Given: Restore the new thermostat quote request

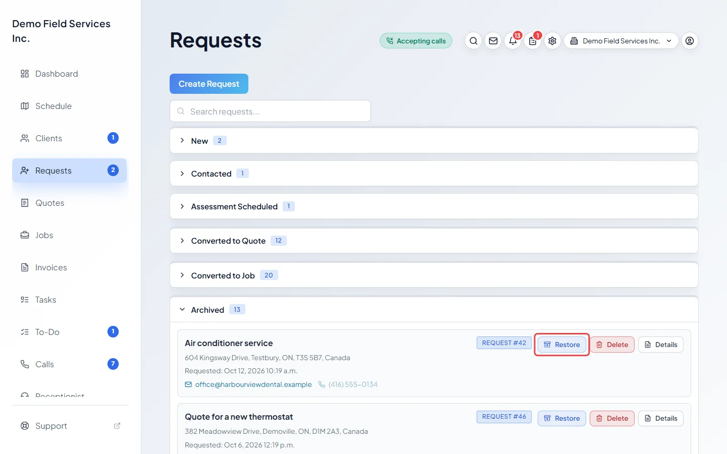Looking at the screenshot, I should (562, 418).
